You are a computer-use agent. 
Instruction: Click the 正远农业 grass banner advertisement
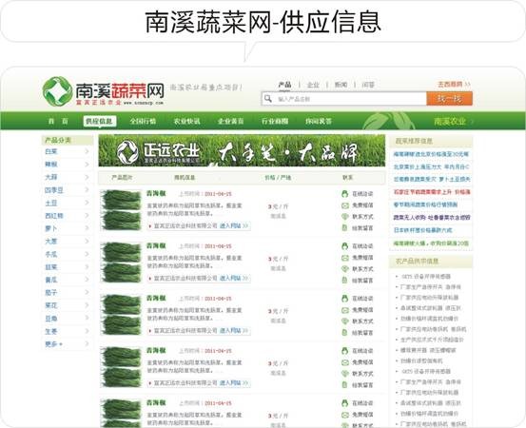242,150
